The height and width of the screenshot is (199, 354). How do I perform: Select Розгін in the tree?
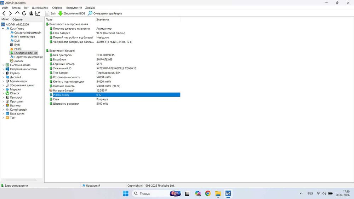pyautogui.click(x=18, y=49)
